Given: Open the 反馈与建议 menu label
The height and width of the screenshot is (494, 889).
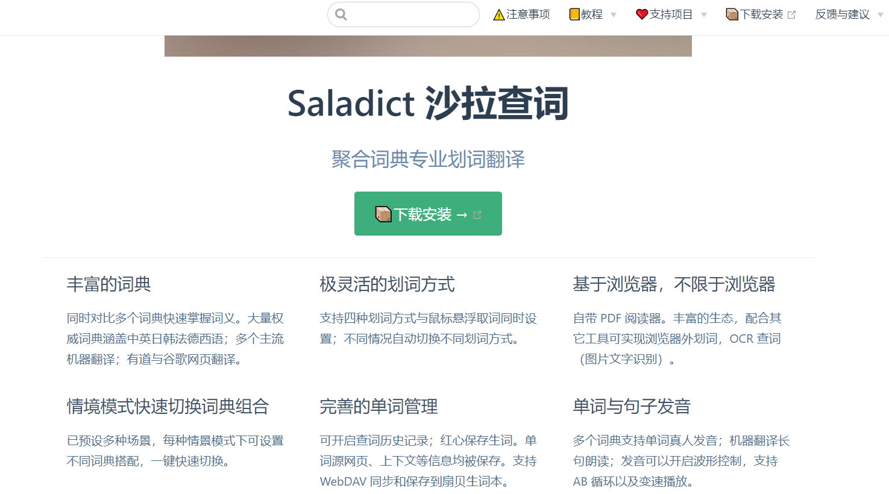Looking at the screenshot, I should (843, 14).
